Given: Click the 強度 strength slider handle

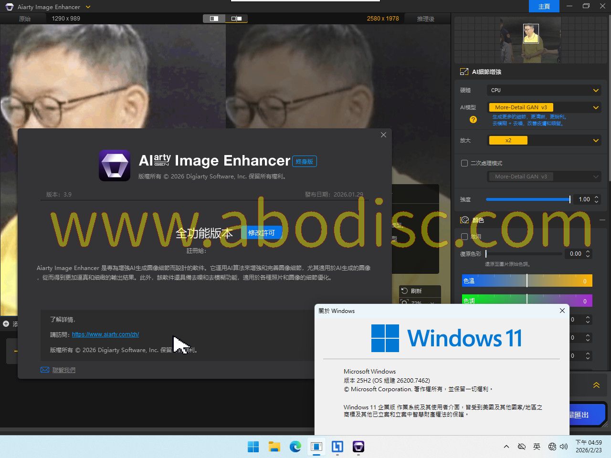Looking at the screenshot, I should coord(569,199).
